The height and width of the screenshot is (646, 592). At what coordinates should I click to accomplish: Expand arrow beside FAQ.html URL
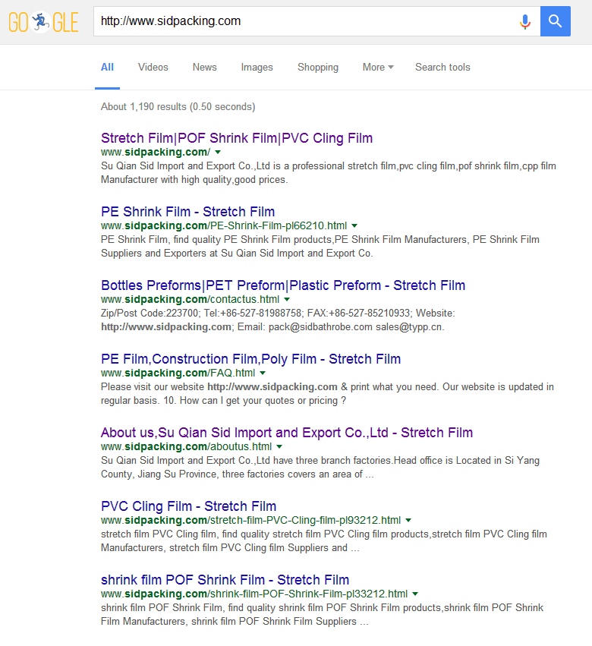263,373
